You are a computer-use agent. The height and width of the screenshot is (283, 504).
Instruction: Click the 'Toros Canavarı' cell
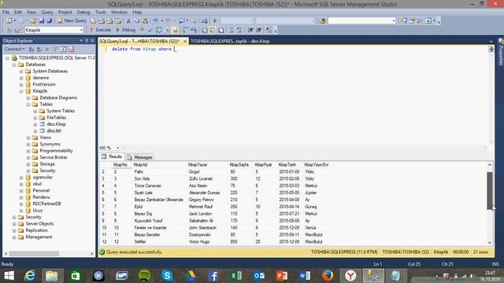coord(147,186)
